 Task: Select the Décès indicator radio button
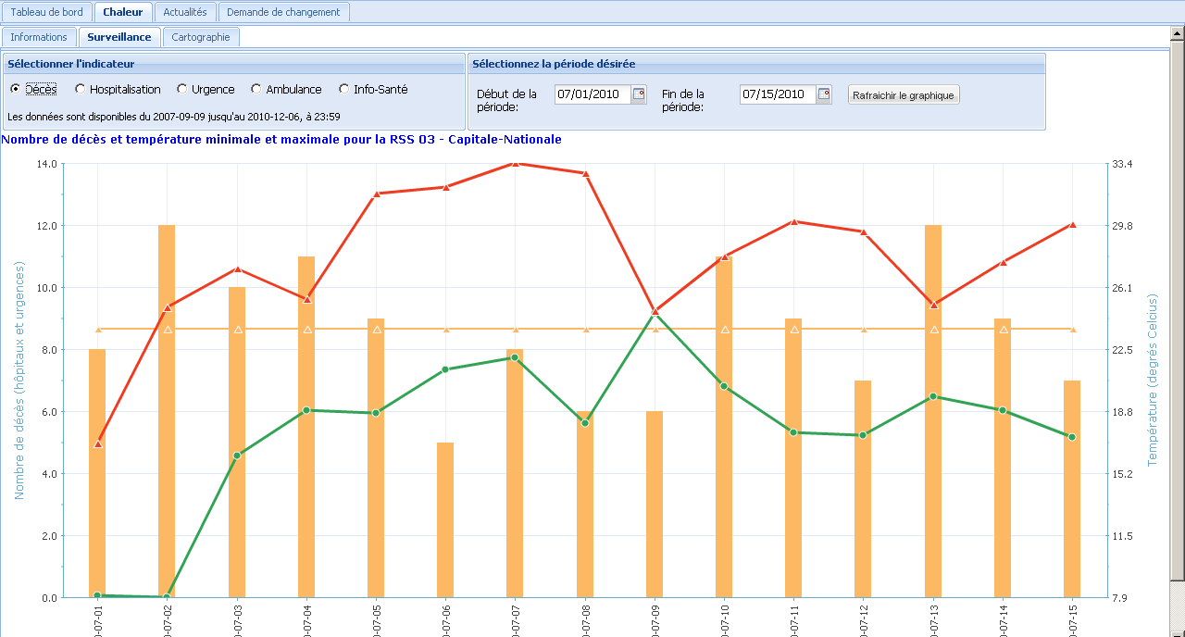point(15,89)
